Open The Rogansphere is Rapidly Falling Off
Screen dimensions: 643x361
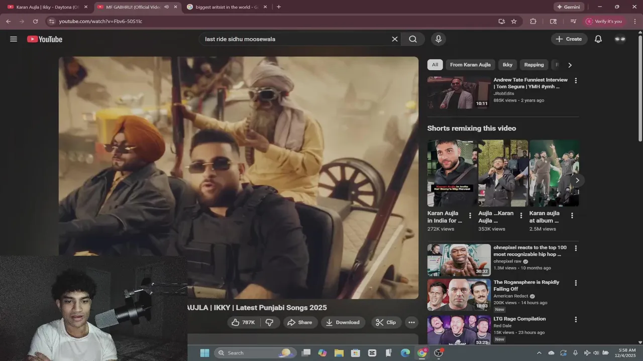click(x=526, y=286)
